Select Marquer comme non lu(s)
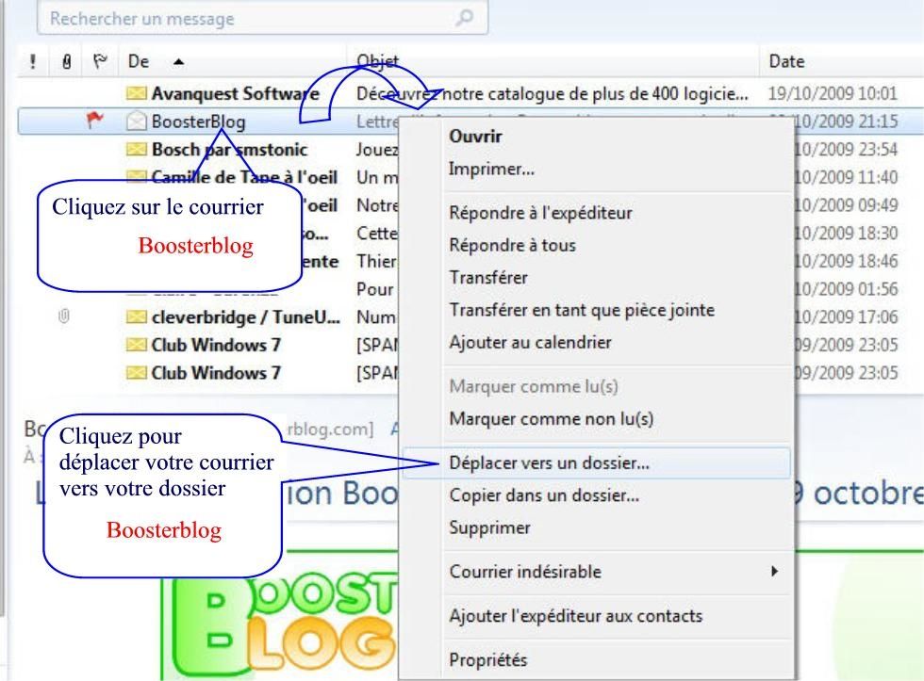Image resolution: width=924 pixels, height=681 pixels. tap(551, 418)
